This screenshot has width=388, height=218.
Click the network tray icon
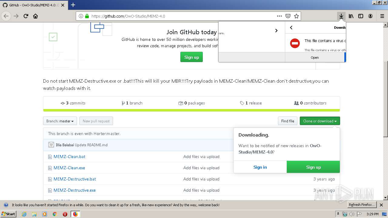(345, 214)
